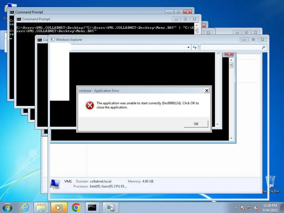This screenshot has height=213, width=284.
Task: Open the Recycle Bin desktop icon
Action: click(270, 184)
